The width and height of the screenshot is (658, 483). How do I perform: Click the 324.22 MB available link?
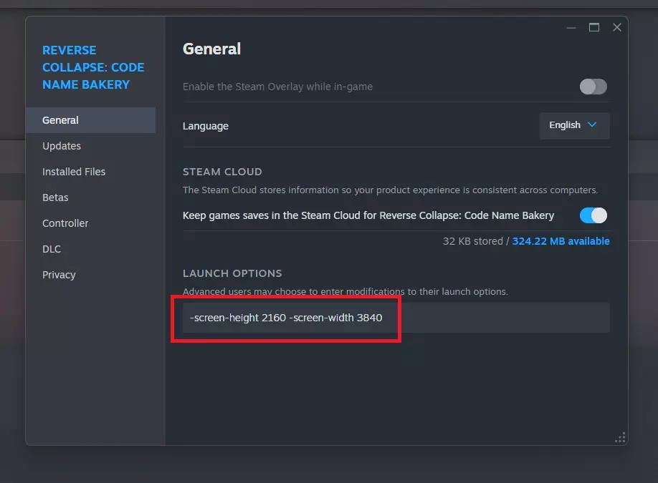pos(561,241)
